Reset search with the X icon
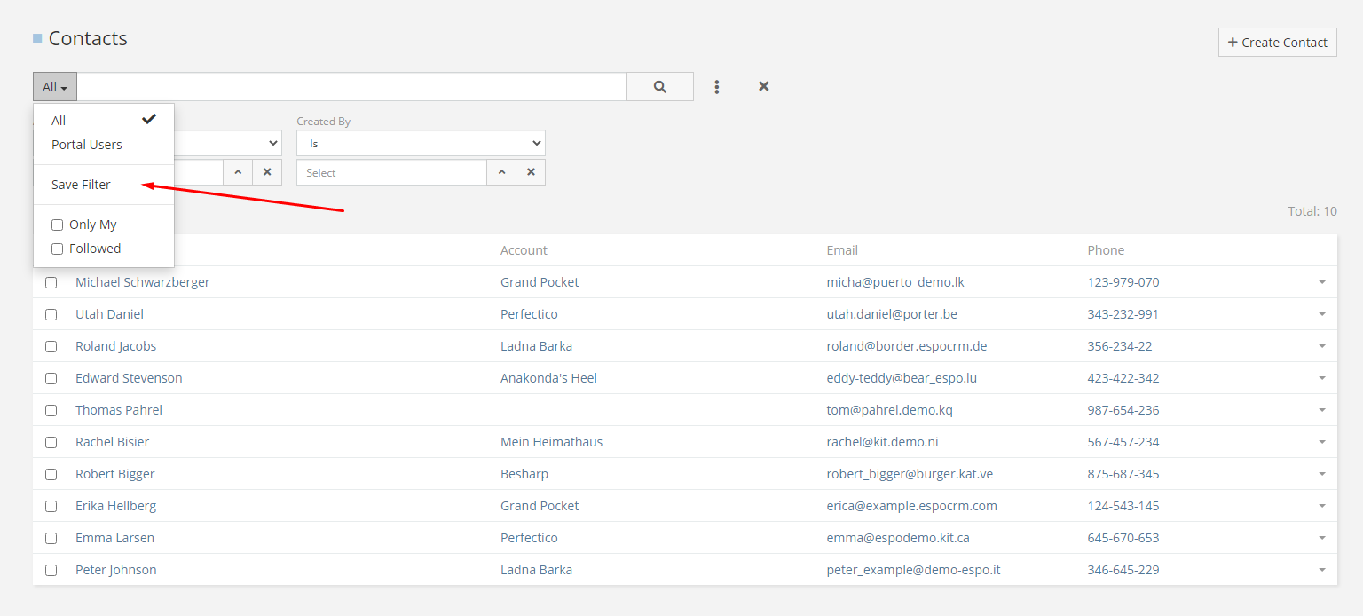This screenshot has height=616, width=1363. coord(763,87)
